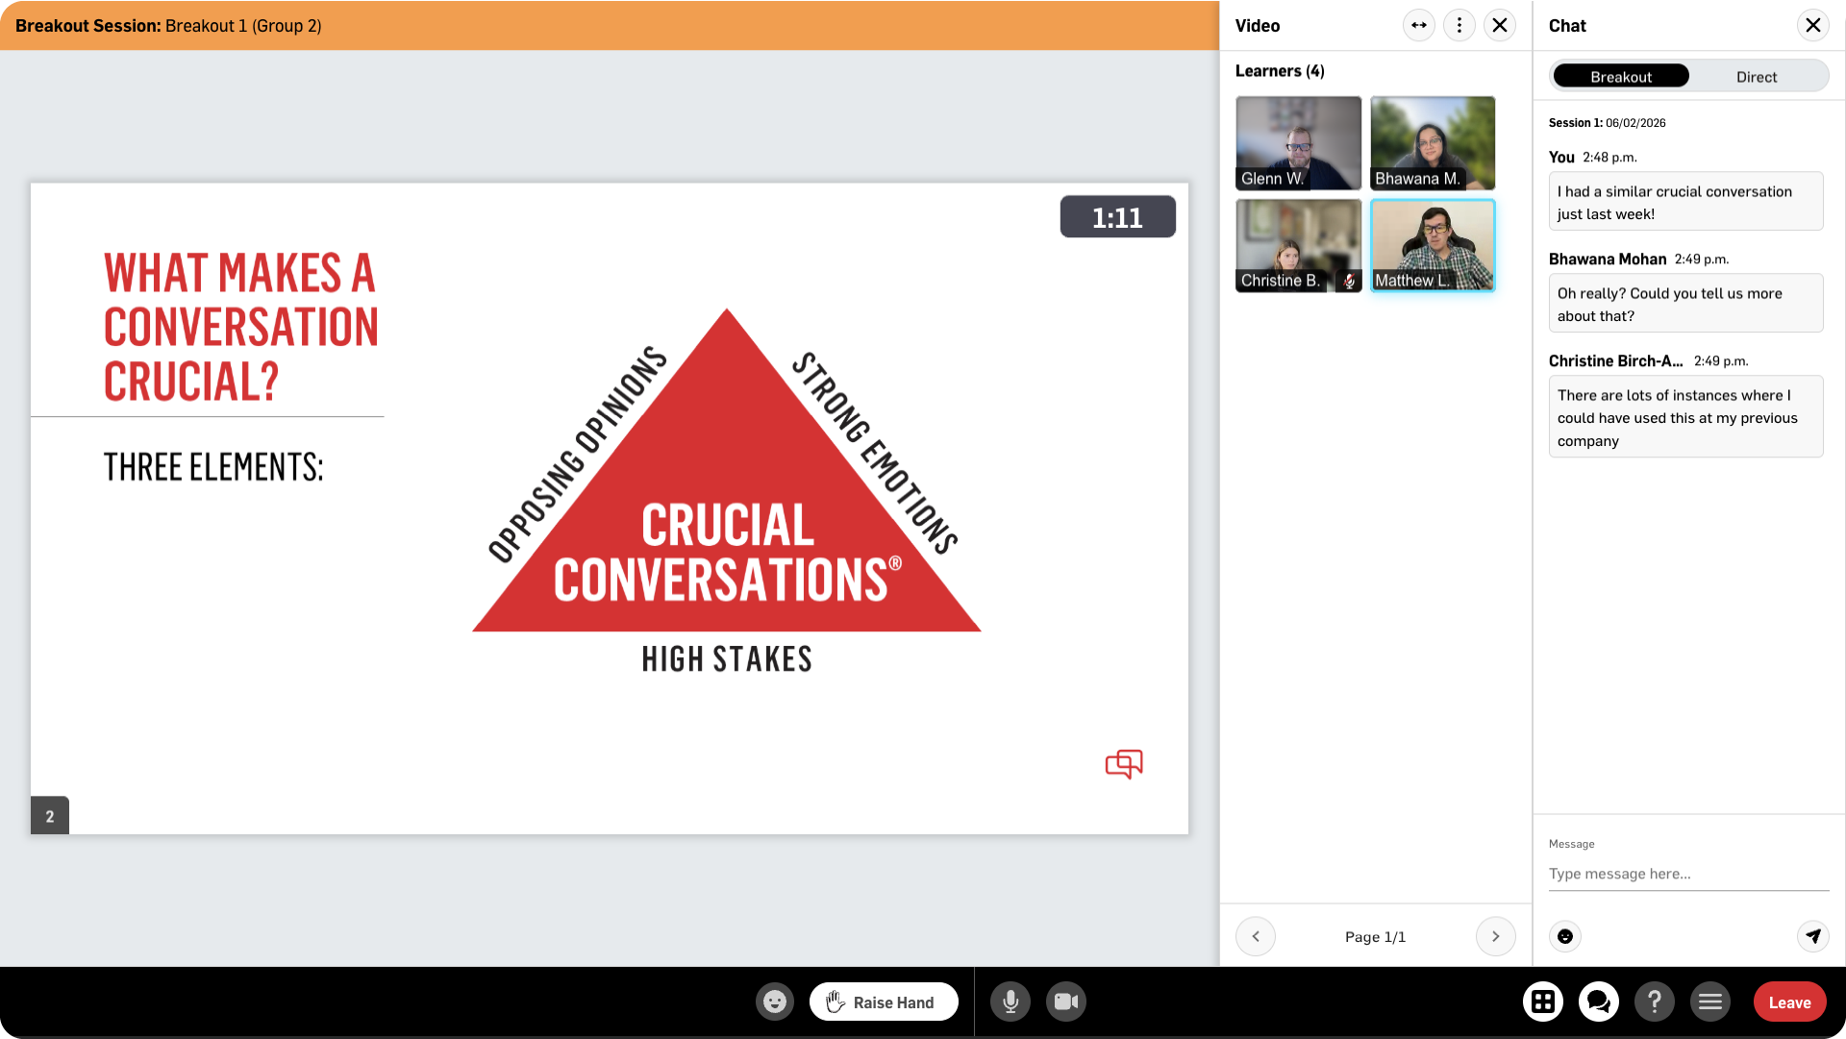Click the discussion icon on the slide
1846x1039 pixels.
[1124, 764]
